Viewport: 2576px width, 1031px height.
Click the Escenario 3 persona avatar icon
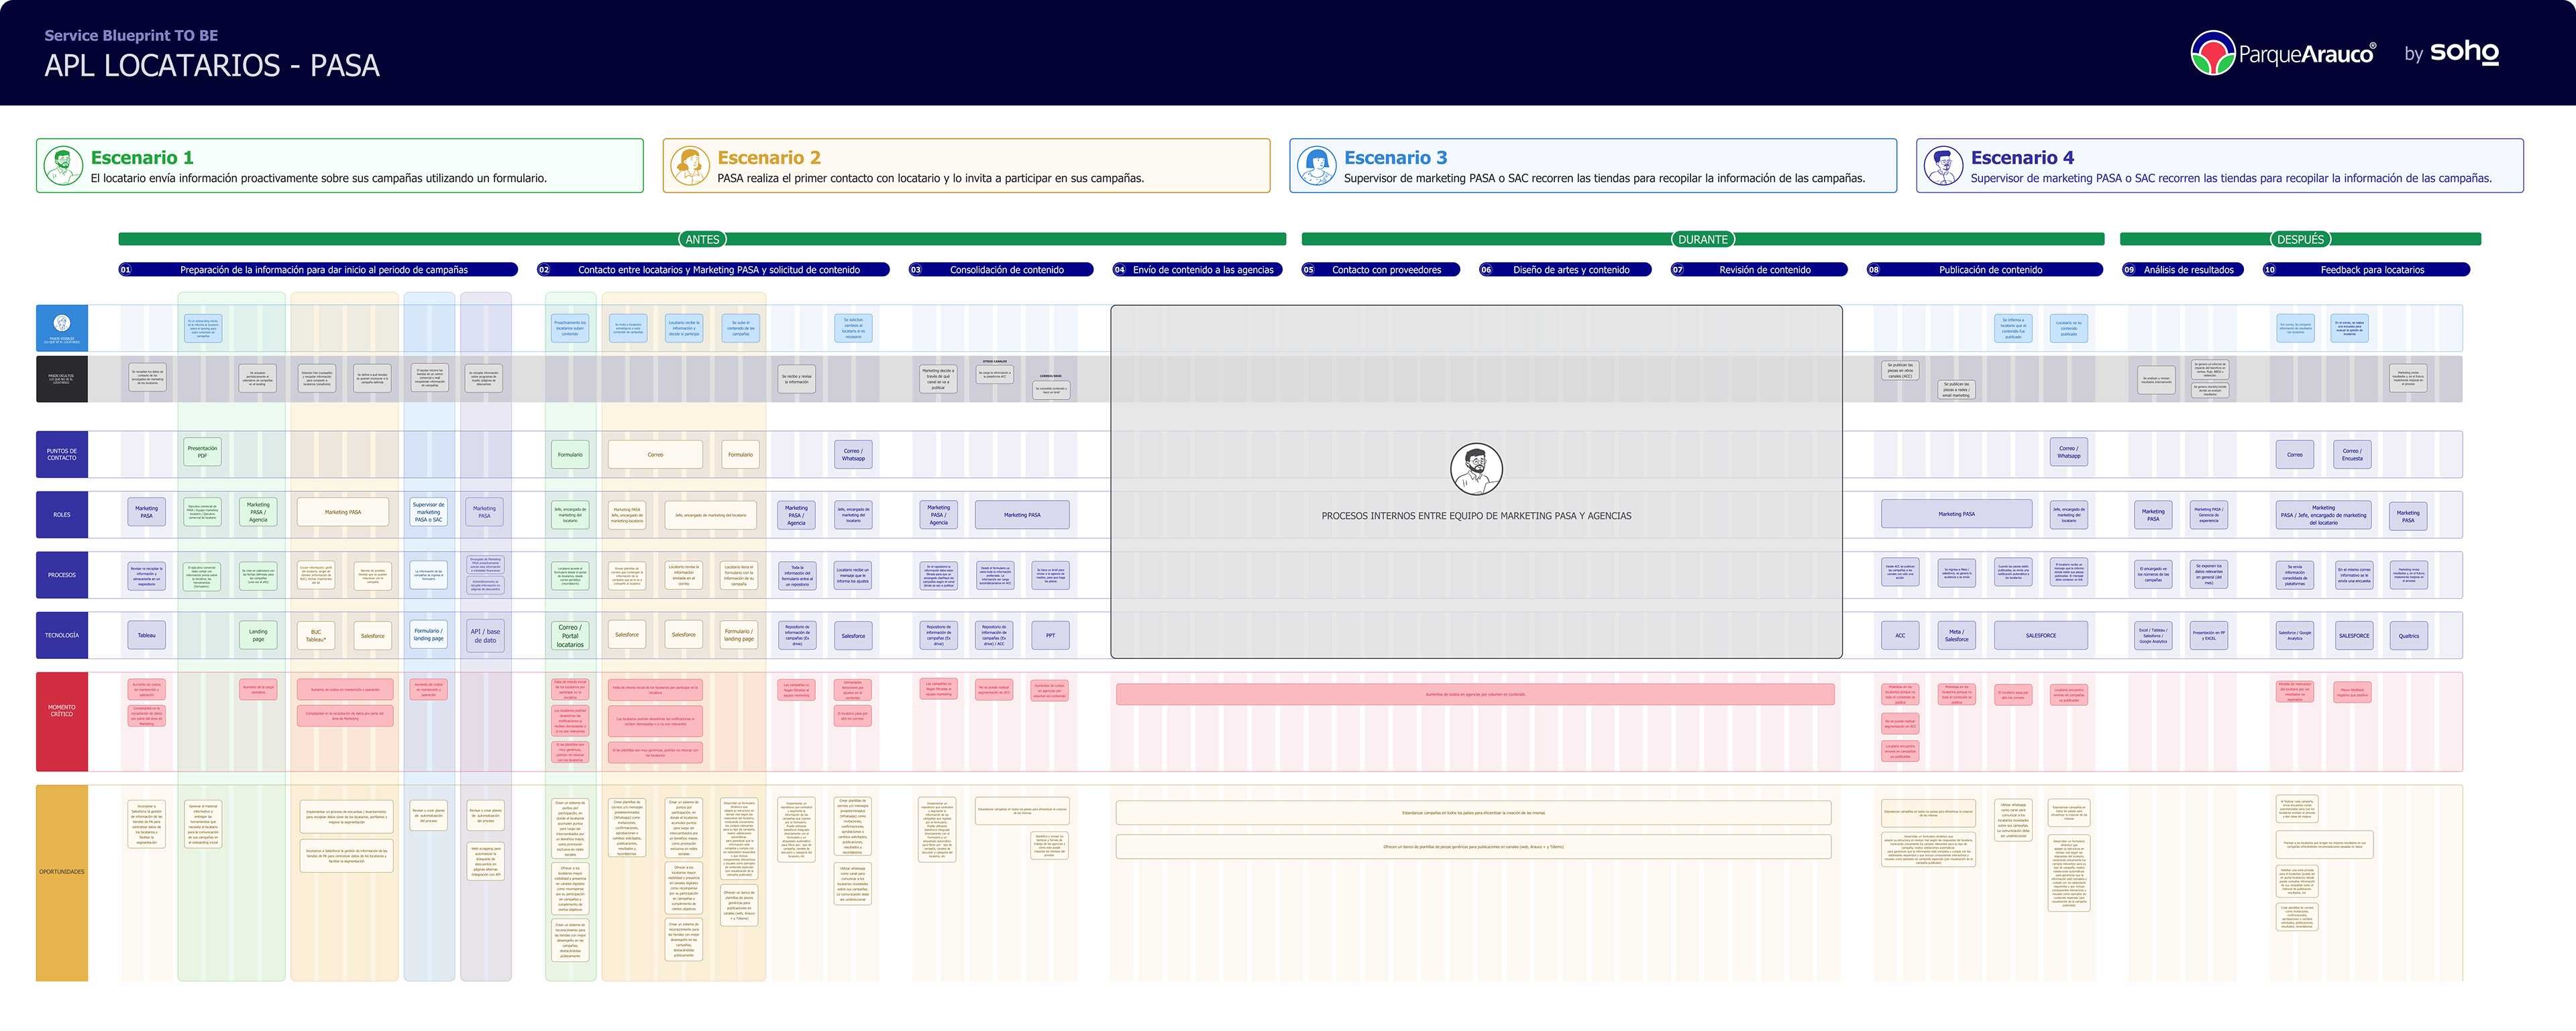pos(1317,166)
